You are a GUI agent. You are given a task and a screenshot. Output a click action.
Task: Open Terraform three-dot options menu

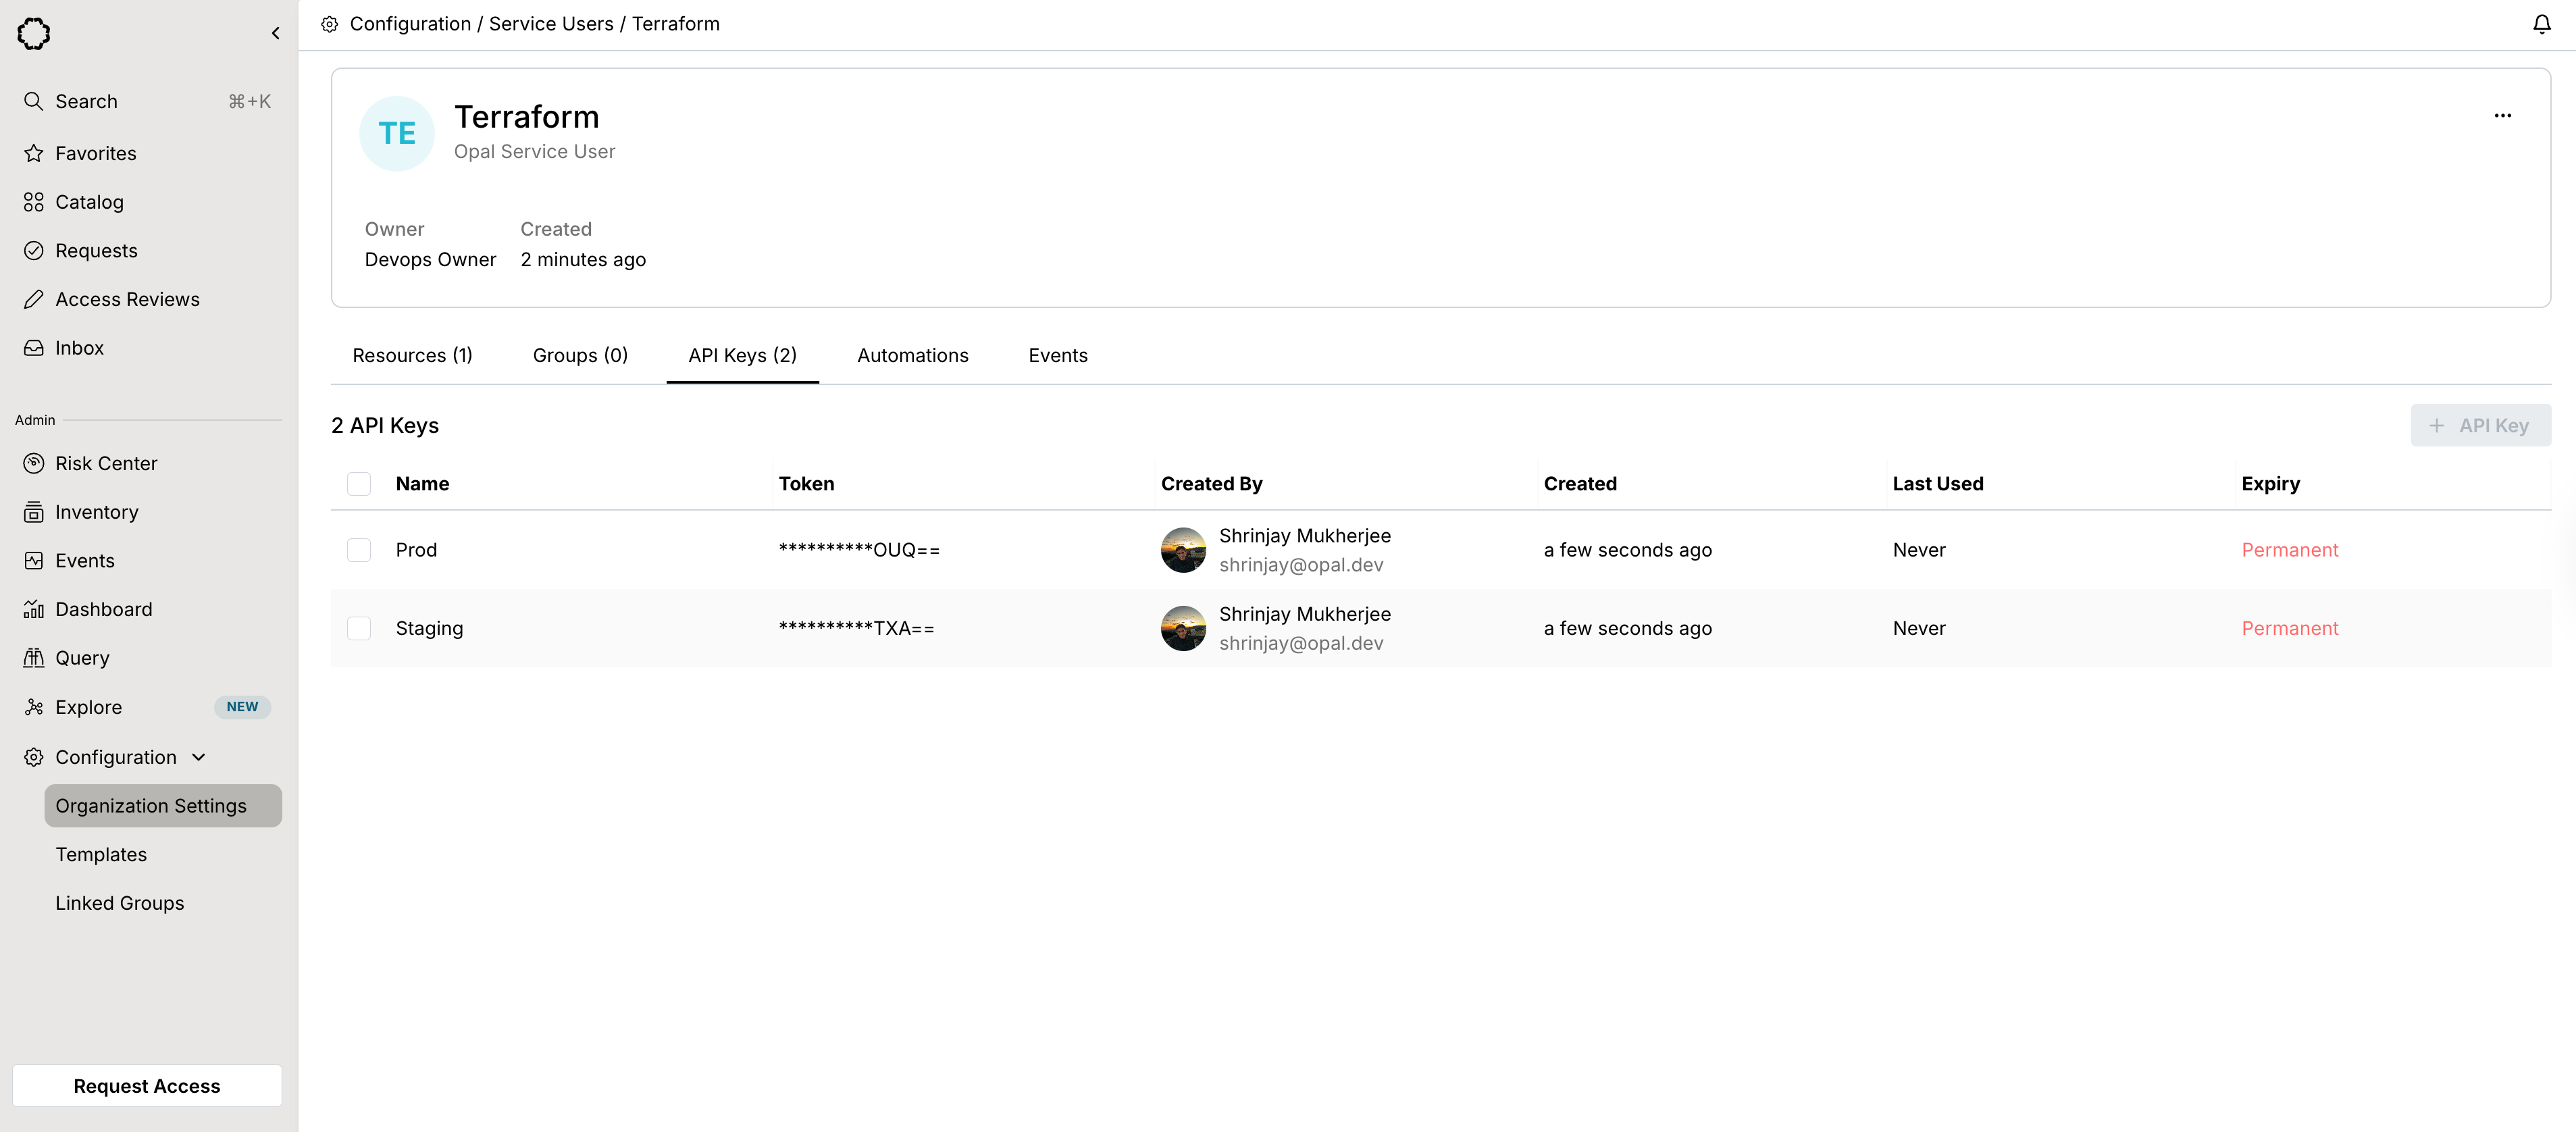tap(2502, 116)
